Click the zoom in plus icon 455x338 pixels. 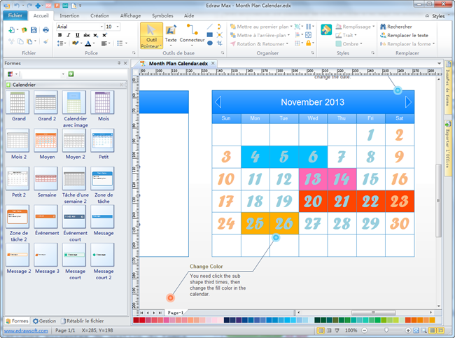408,330
